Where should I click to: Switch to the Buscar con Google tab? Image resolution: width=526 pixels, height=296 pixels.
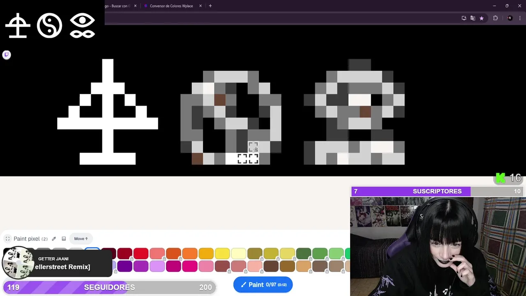click(118, 6)
